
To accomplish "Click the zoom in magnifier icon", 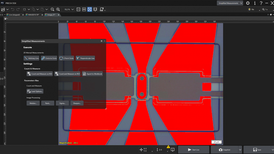I will point(58,9).
